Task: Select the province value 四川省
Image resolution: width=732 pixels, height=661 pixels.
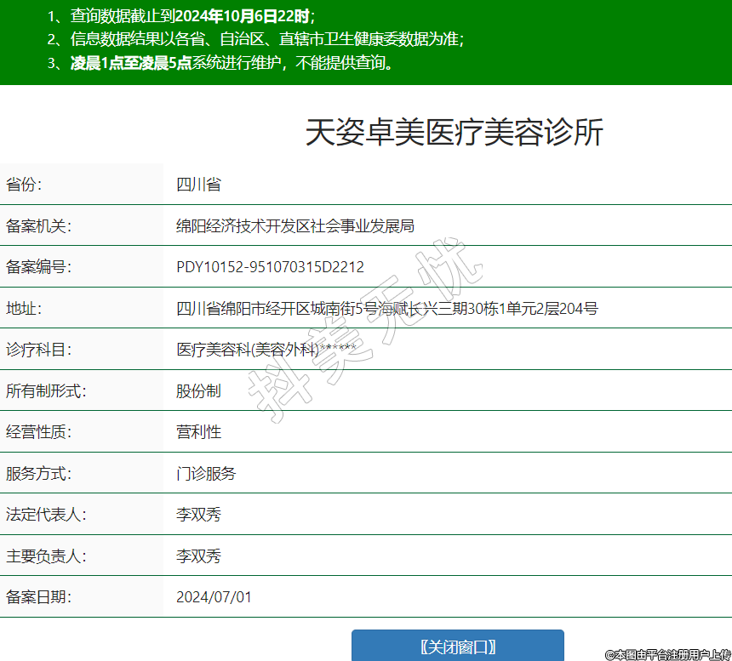Action: (x=198, y=185)
